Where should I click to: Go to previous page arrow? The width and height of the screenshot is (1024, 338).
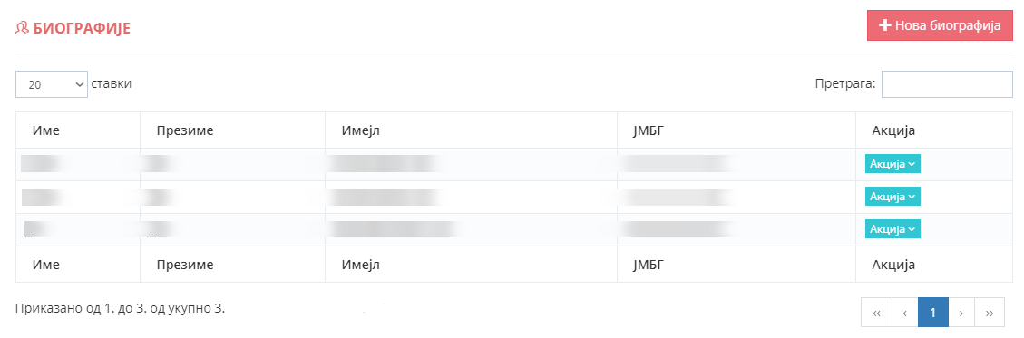click(905, 313)
